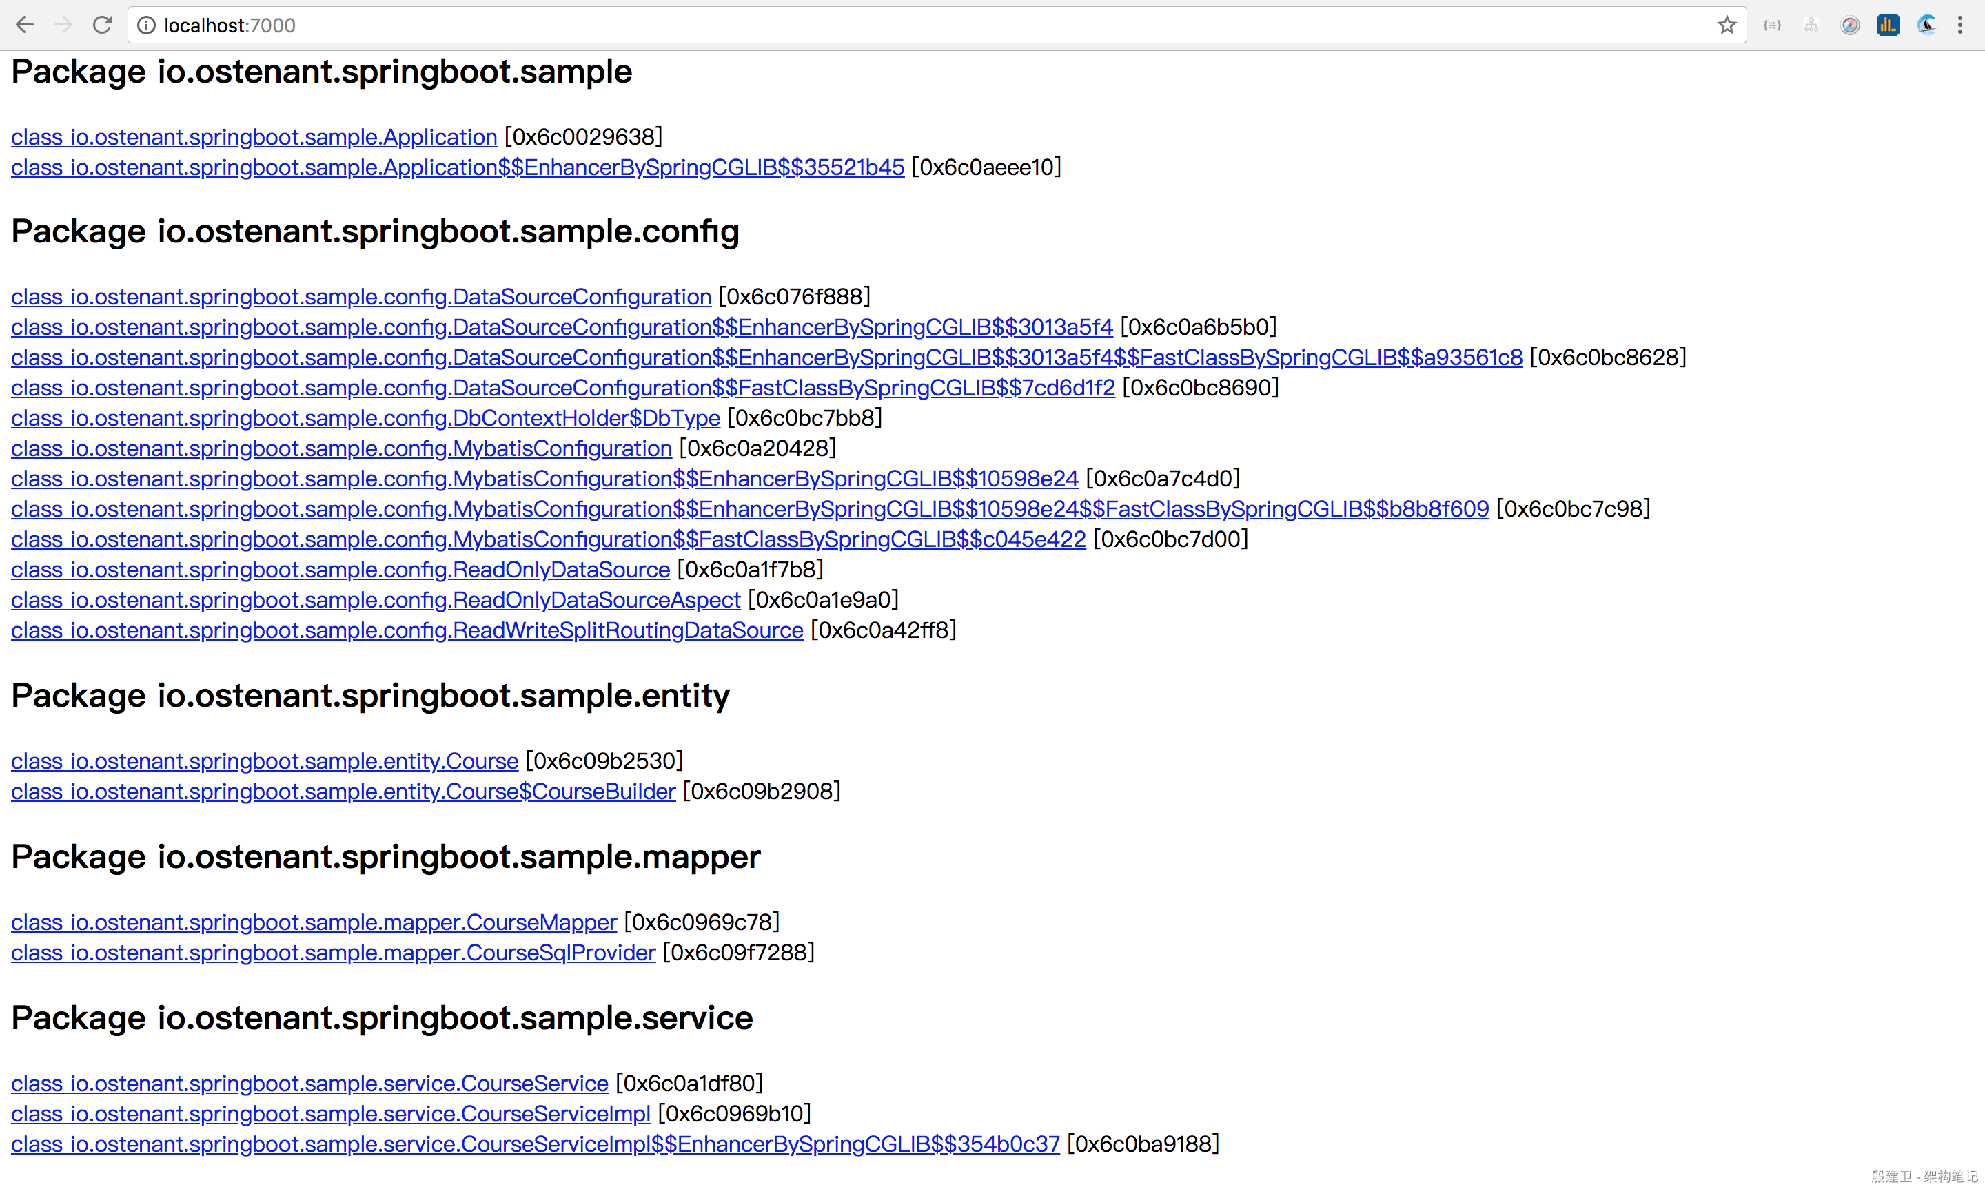The image size is (1985, 1189).
Task: Open ReadWriteSplitRoutingDataSource class link
Action: click(407, 630)
